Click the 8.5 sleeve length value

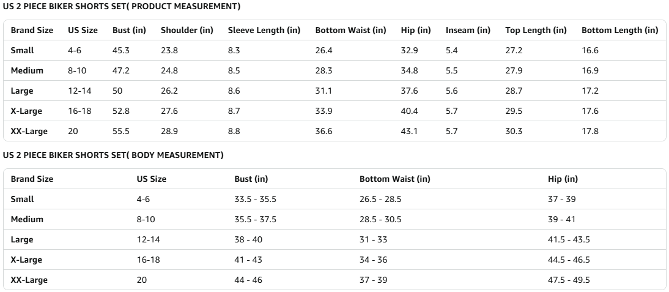click(234, 70)
